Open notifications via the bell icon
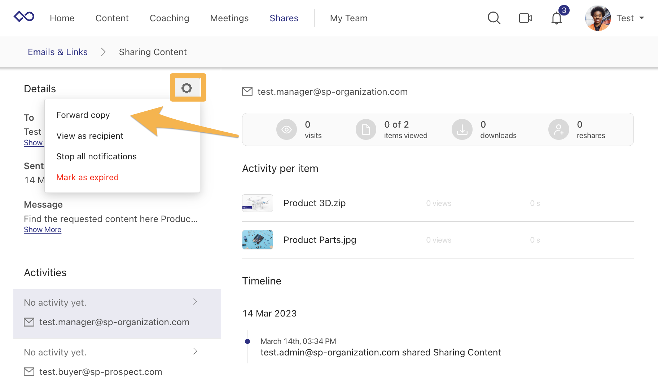The height and width of the screenshot is (385, 658). tap(556, 18)
